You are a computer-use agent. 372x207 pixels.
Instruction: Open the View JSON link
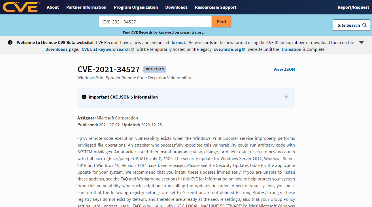coord(284,69)
